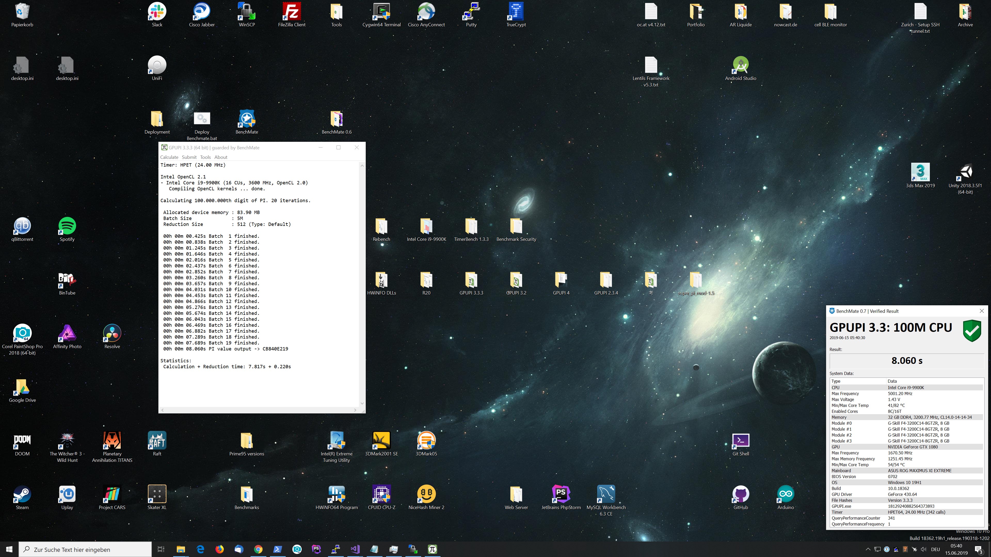The height and width of the screenshot is (557, 991).
Task: Open Cisco AnyConnect shortcut
Action: (426, 15)
